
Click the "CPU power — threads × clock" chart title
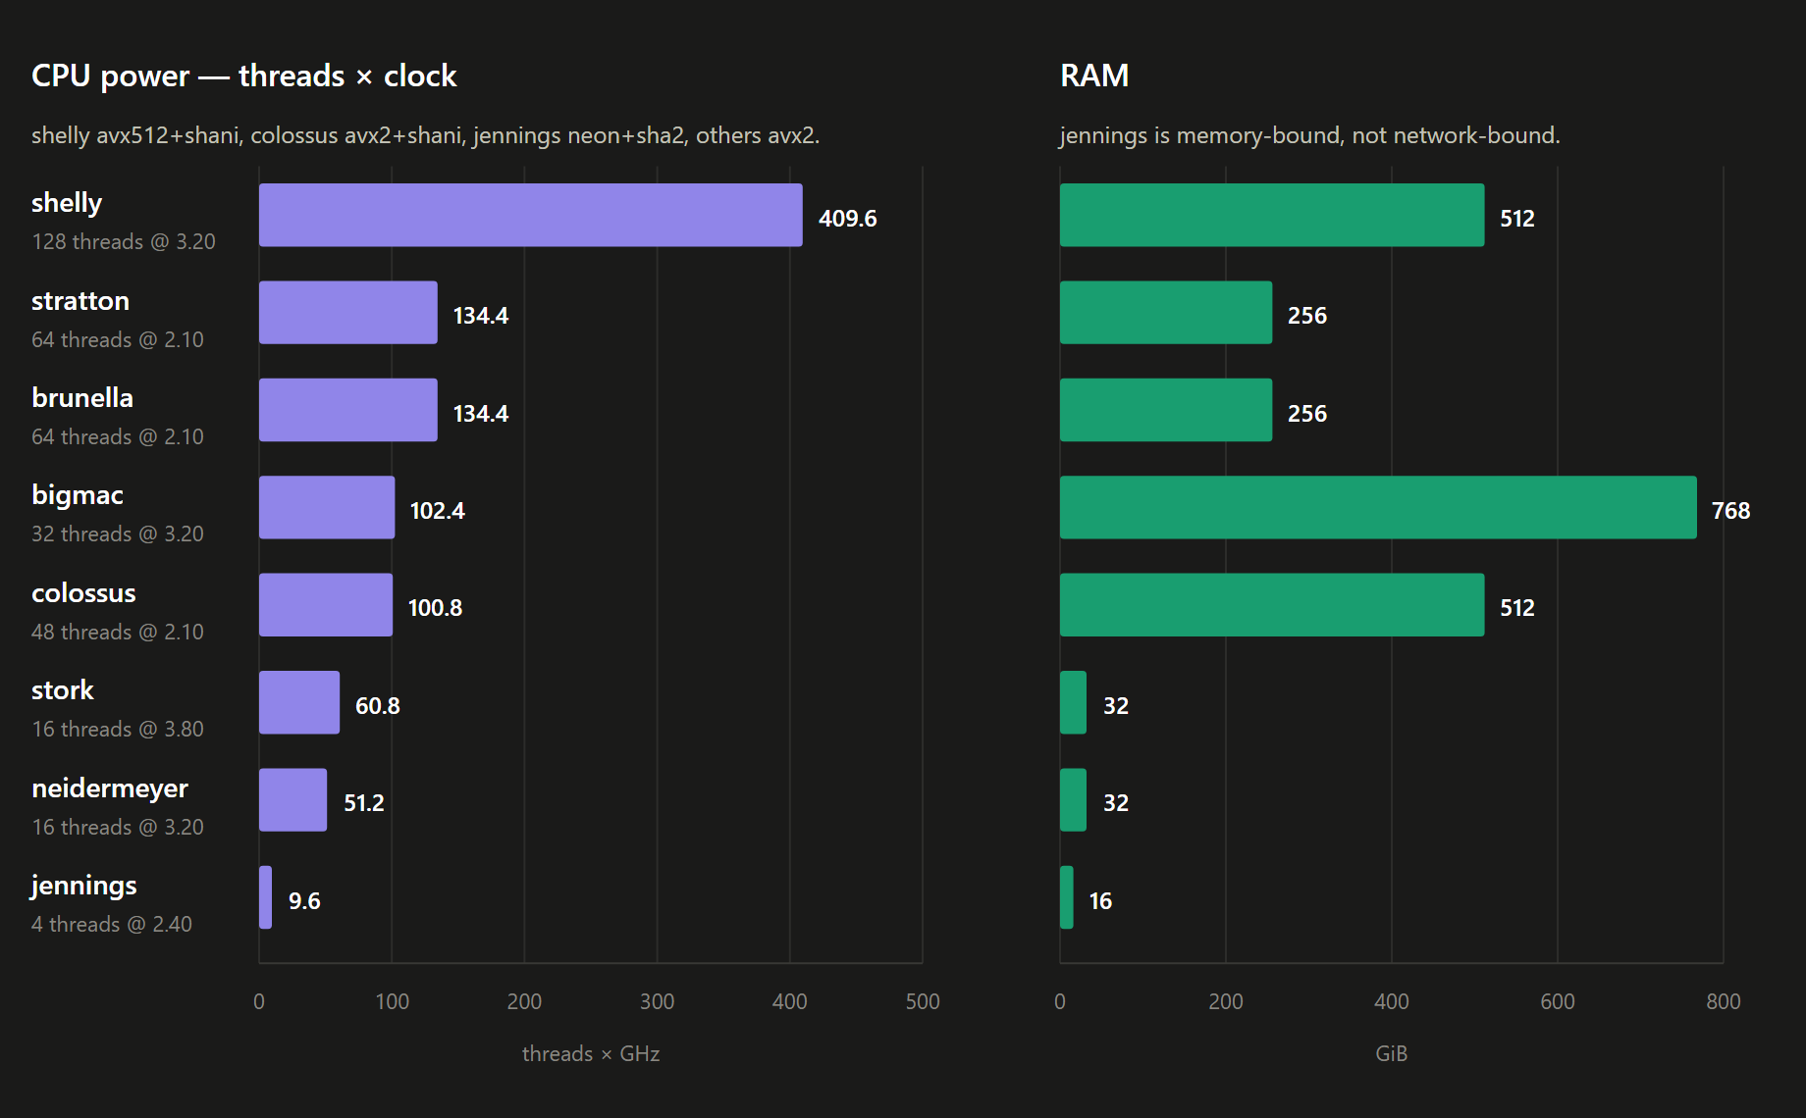pyautogui.click(x=243, y=76)
